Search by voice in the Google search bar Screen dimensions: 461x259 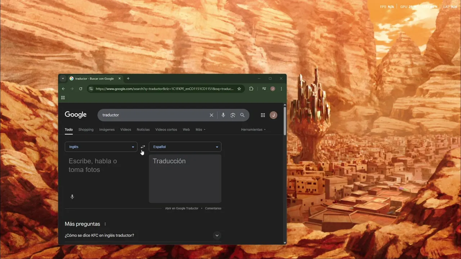223,115
